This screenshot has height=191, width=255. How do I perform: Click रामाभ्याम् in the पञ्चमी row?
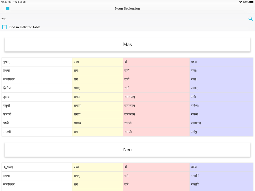[156, 115]
